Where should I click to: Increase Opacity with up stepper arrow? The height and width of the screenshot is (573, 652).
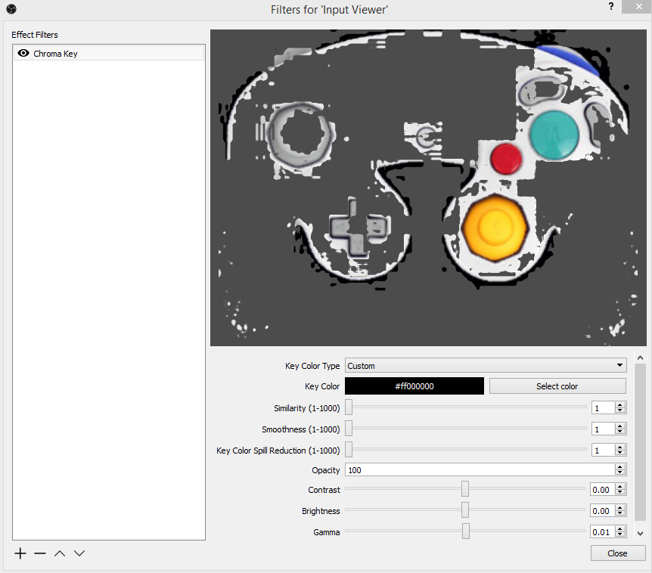point(620,467)
